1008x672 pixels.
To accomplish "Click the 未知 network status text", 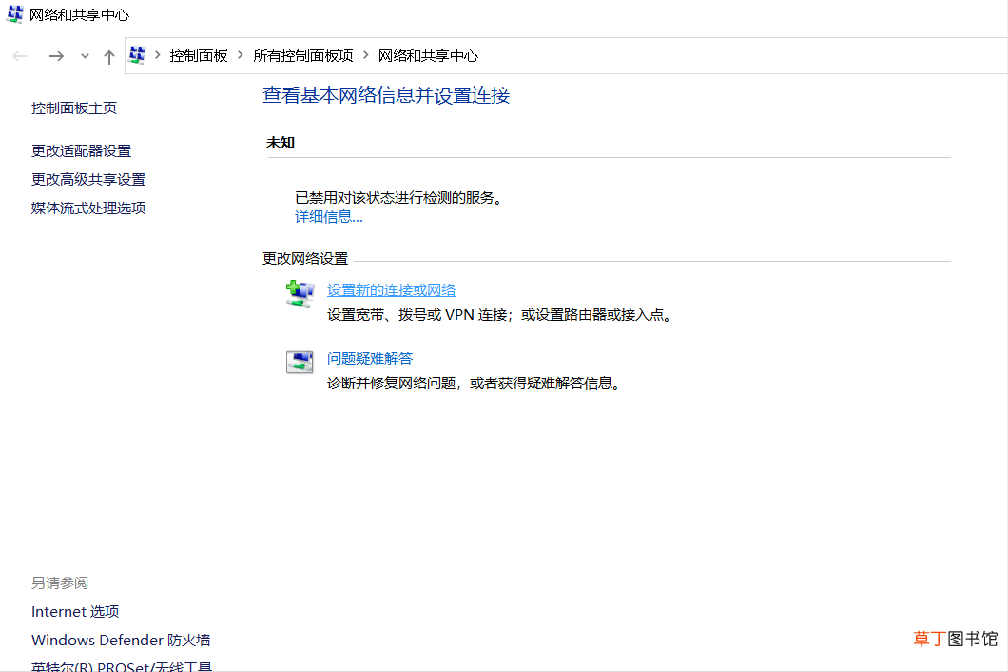I will [281, 143].
